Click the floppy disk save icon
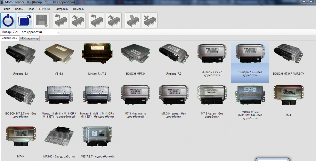This screenshot has width=316, height=161. [42, 20]
